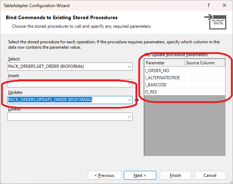Image resolution: width=233 pixels, height=184 pixels.
Task: Click Finish to complete the wizard
Action: pos(175,175)
